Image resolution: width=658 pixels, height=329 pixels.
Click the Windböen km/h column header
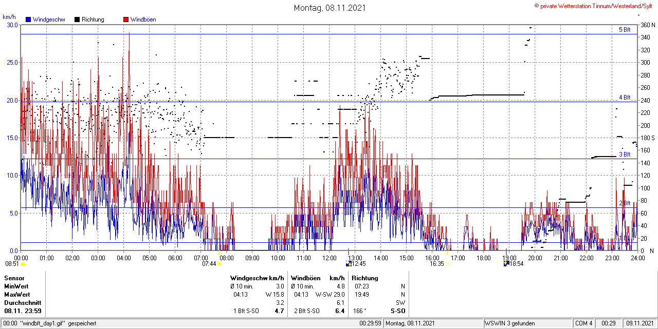tap(318, 278)
